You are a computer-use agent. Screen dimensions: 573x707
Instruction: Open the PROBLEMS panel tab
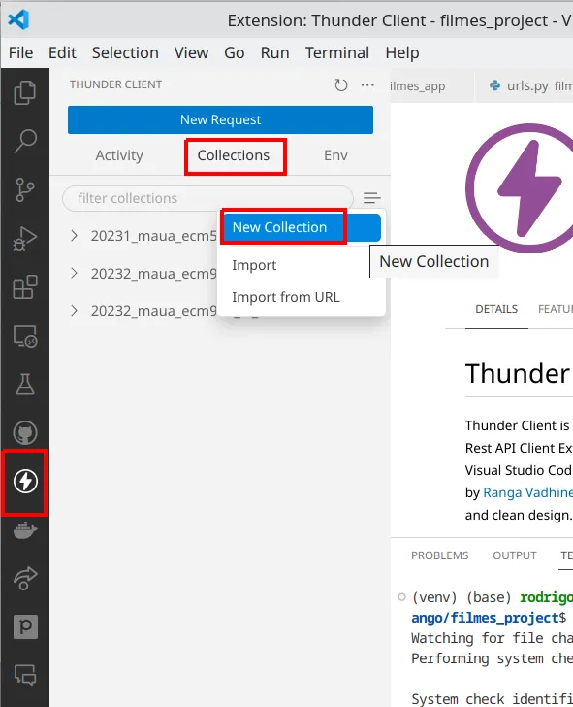(x=440, y=555)
